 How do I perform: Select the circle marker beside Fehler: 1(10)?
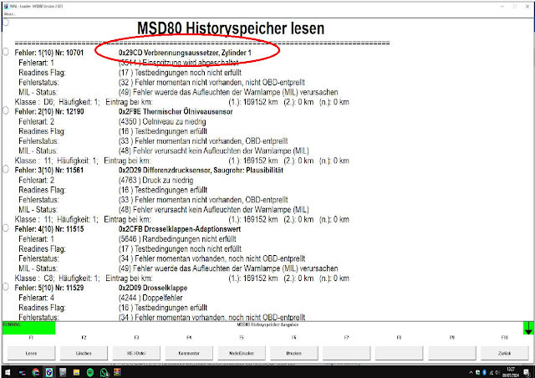6,52
